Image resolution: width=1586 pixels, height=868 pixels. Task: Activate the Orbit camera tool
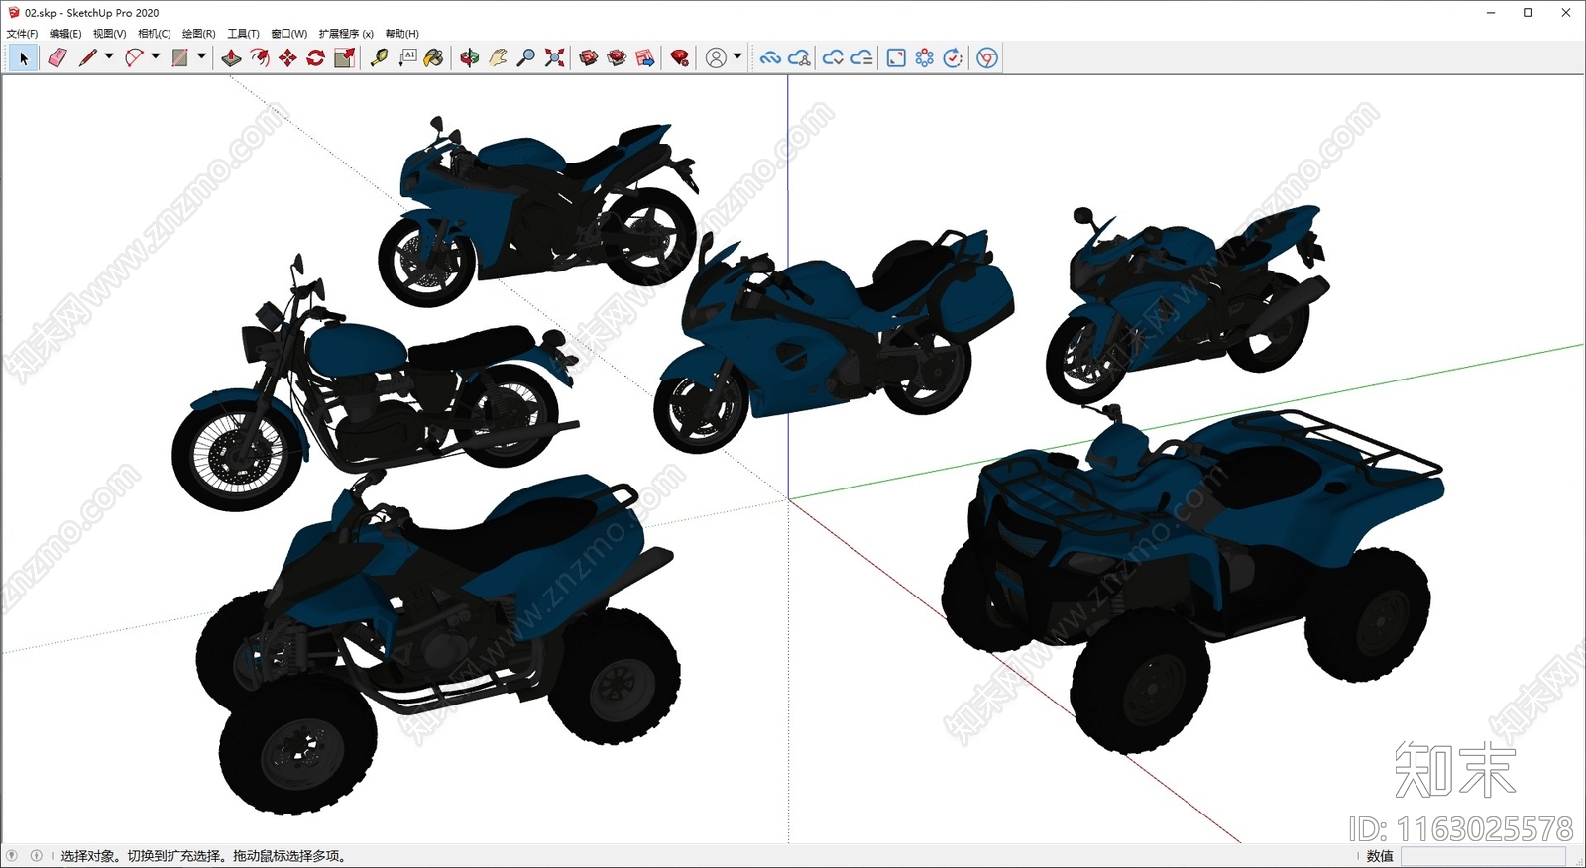pyautogui.click(x=470, y=58)
